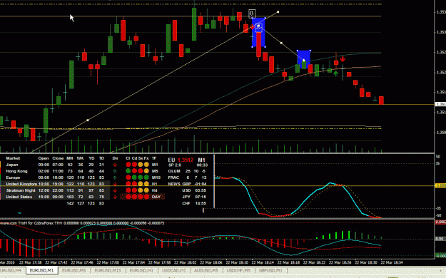Click the United States row direction arrow
The height and width of the screenshot is (278, 446).
(x=115, y=197)
